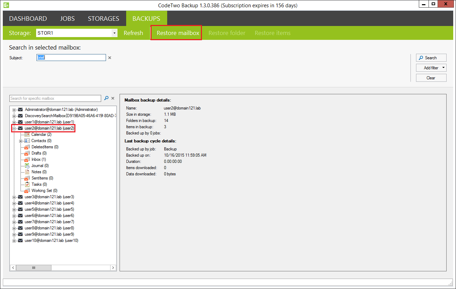Click the Journal folder icon

pos(27,166)
